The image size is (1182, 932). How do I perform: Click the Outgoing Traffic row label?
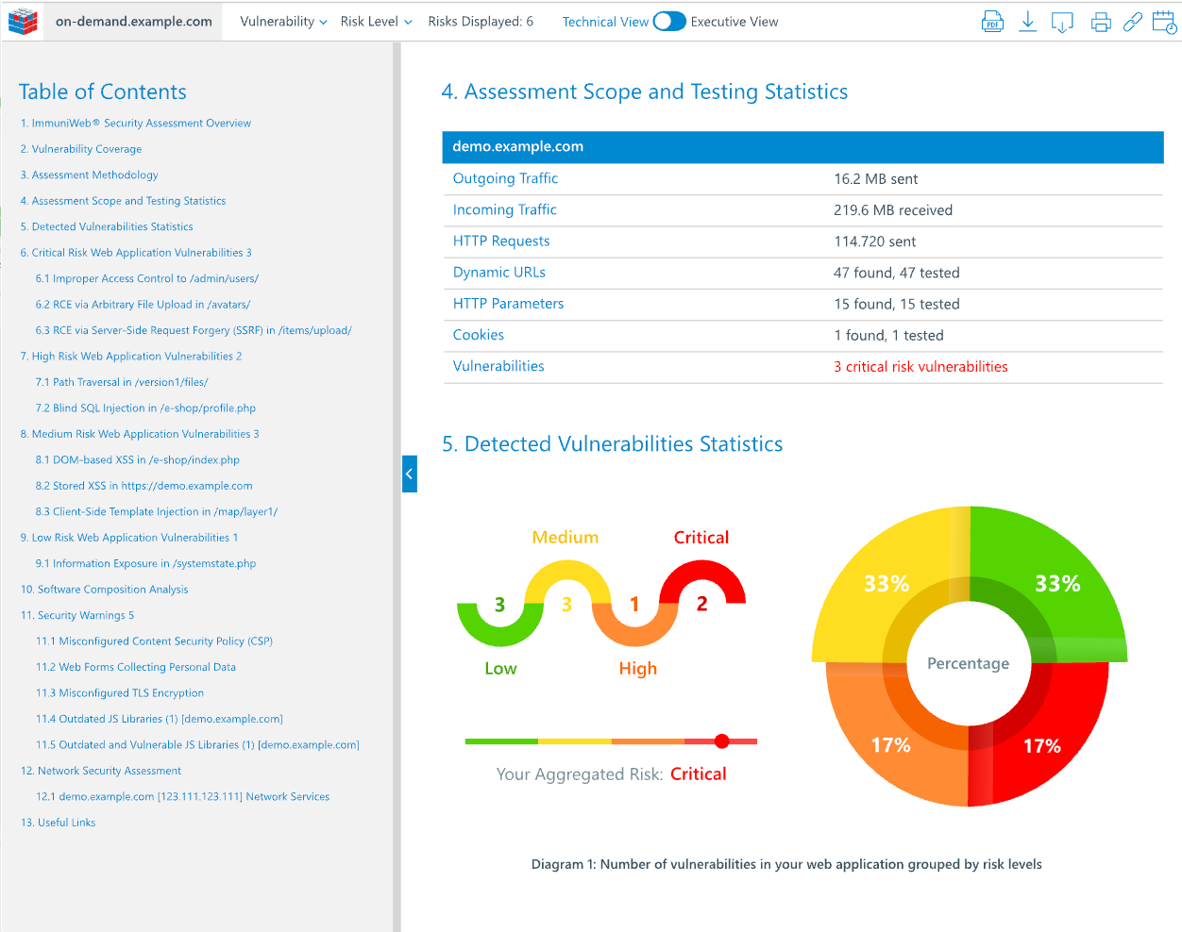click(505, 178)
